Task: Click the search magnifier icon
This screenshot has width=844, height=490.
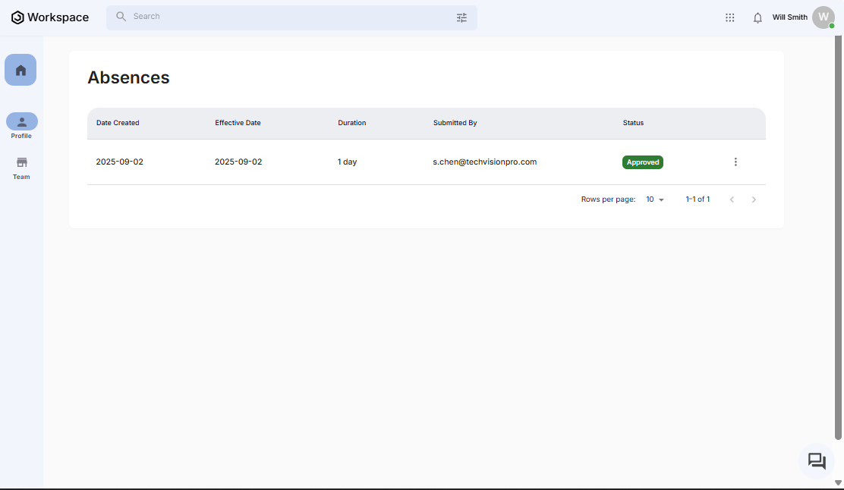Action: point(121,17)
